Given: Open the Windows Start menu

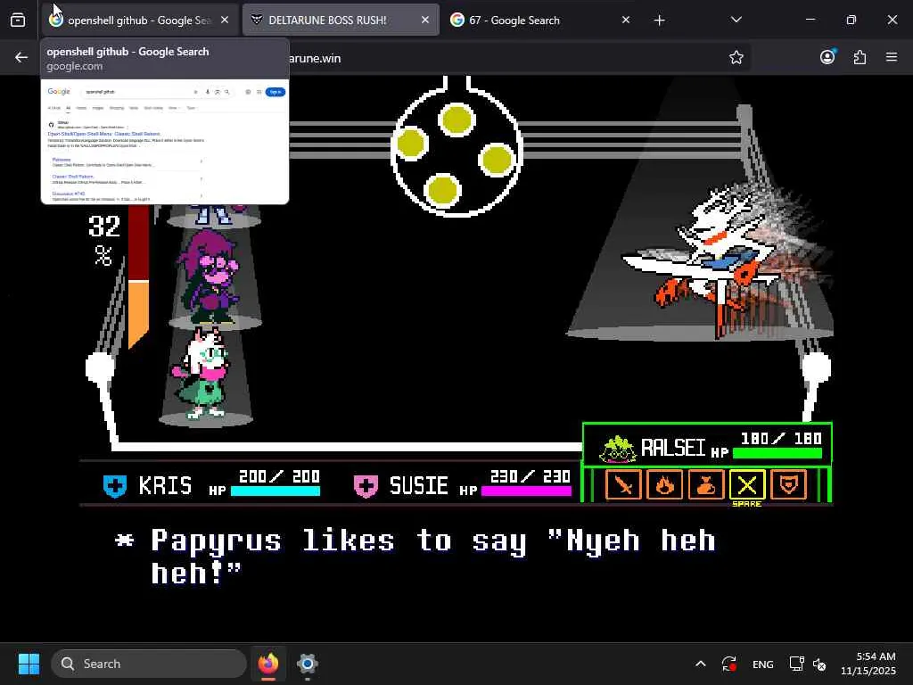Looking at the screenshot, I should point(29,664).
